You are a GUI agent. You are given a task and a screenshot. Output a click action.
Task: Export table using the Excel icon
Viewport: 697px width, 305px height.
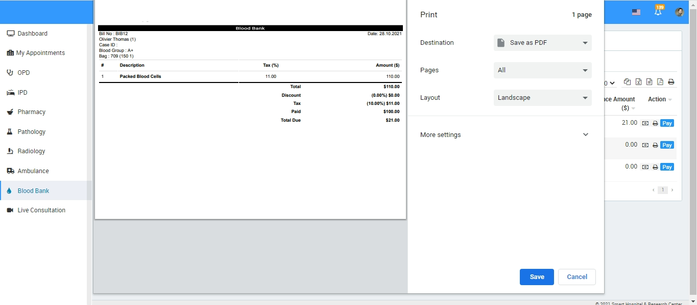638,82
